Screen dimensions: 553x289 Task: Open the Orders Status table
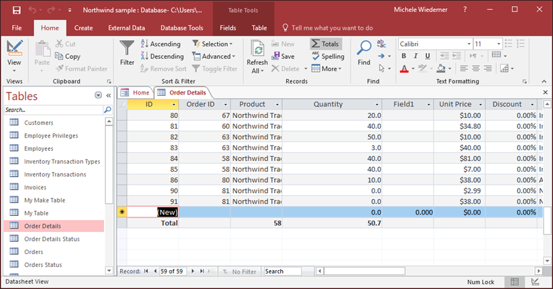pos(43,265)
